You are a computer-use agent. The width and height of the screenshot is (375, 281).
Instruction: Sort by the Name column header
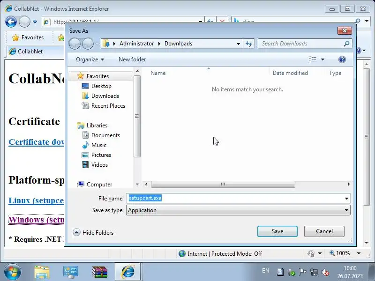pyautogui.click(x=158, y=73)
